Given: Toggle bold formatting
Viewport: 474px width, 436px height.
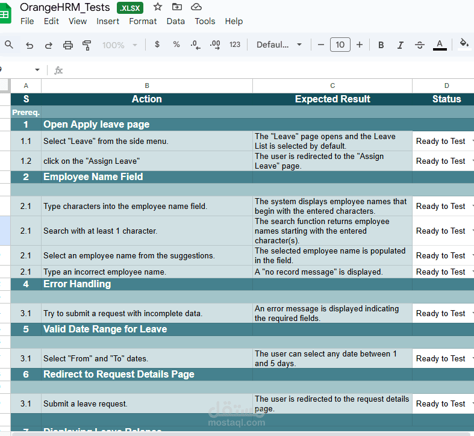Looking at the screenshot, I should pos(381,45).
